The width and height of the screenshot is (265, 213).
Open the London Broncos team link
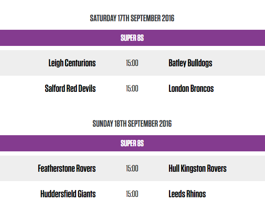pyautogui.click(x=191, y=89)
